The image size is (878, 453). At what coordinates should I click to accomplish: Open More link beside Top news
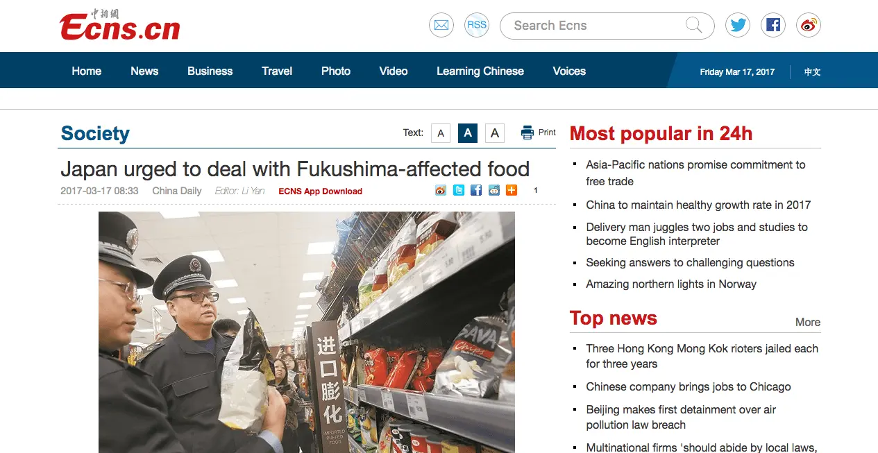tap(808, 322)
